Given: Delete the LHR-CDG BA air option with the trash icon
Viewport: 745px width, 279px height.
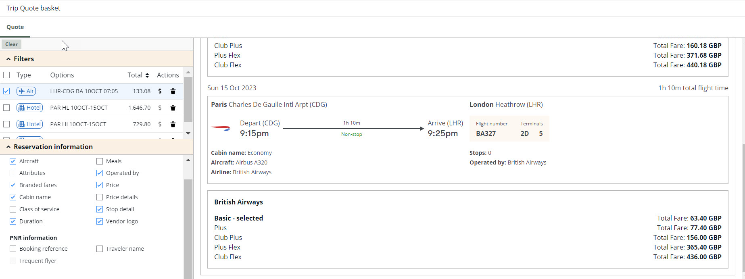Looking at the screenshot, I should [x=173, y=91].
